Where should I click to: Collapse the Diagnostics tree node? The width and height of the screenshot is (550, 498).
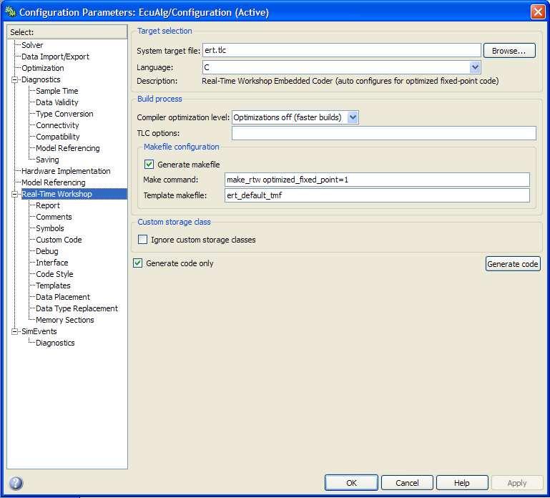[14, 79]
